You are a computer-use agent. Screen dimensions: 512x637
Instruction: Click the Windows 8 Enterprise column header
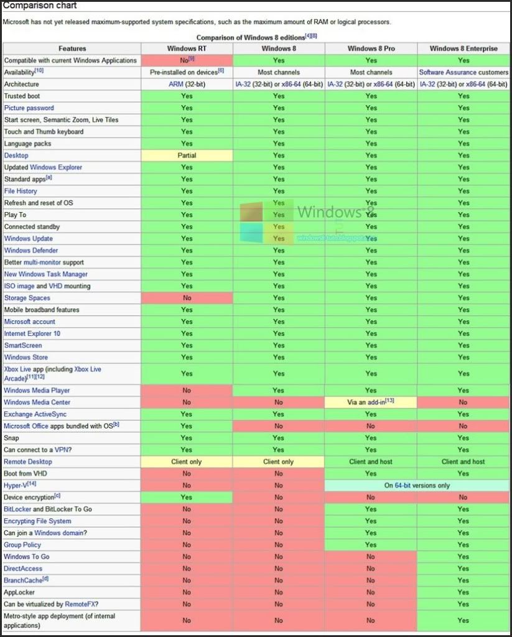463,49
